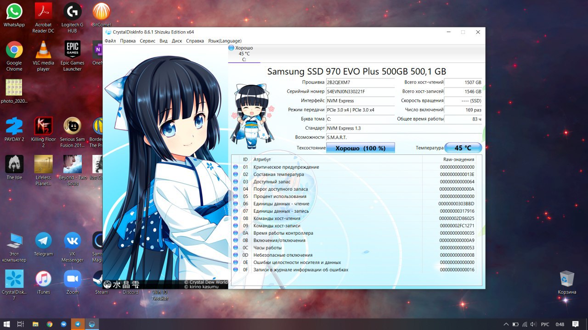Screen dimensions: 588x330
Task: Click Samsung SSD 970 EVO Plus title
Action: click(x=356, y=71)
